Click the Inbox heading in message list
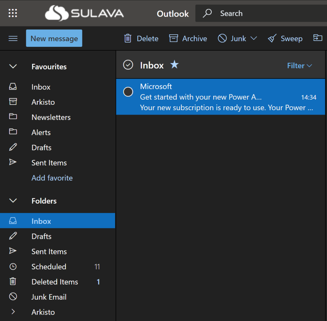Viewport: 327px width, 321px height. tap(152, 65)
